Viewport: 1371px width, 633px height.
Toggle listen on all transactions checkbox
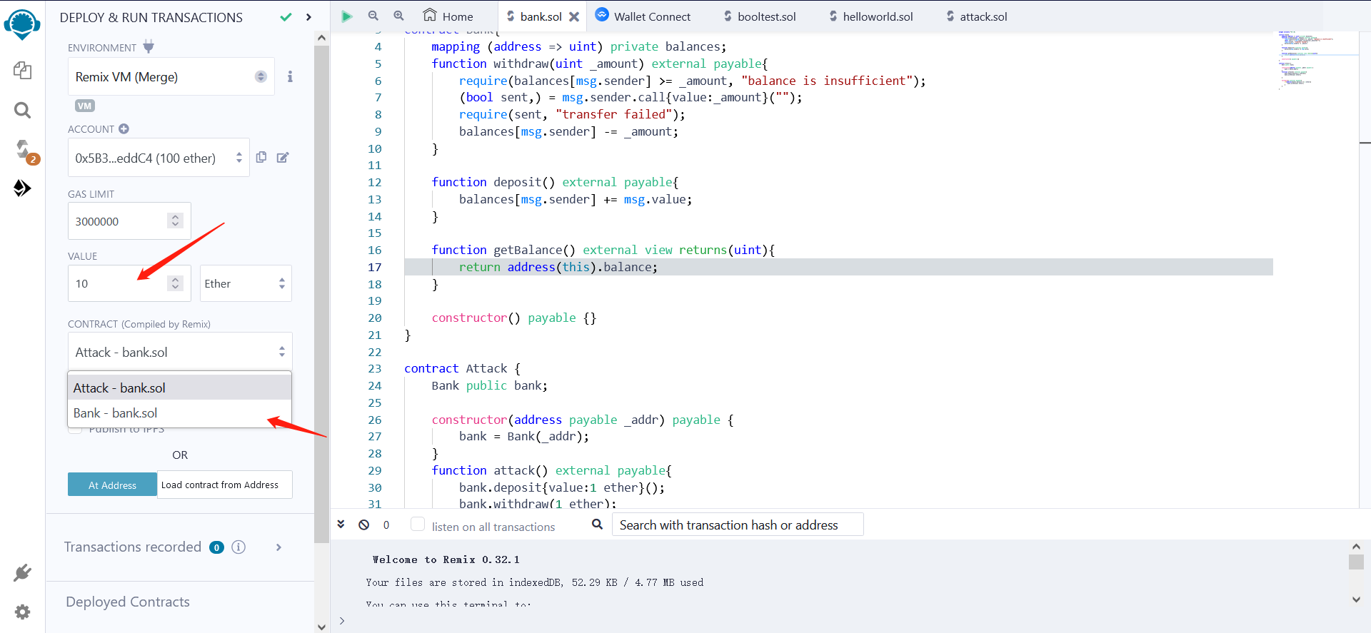[x=418, y=524]
